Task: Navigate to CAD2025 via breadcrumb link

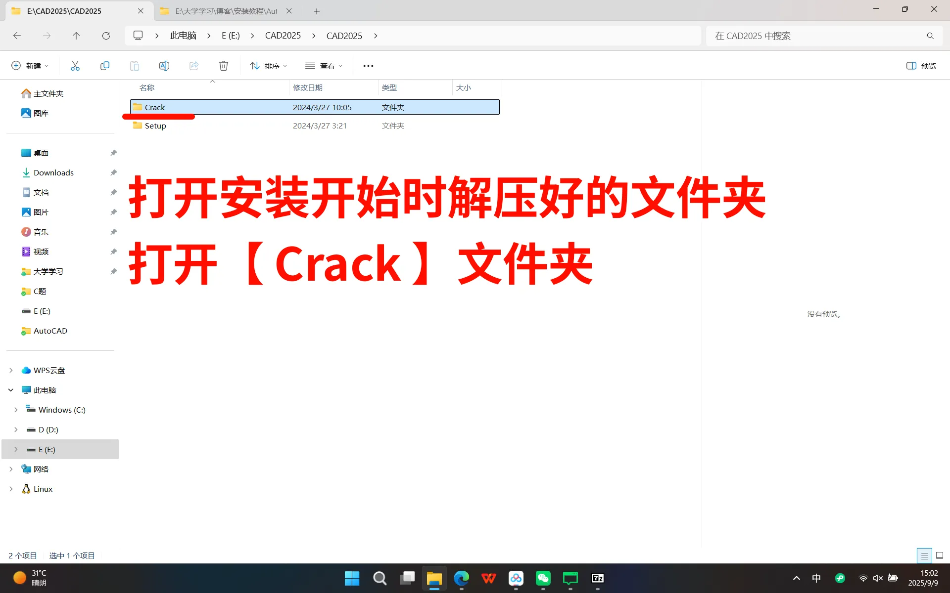Action: pos(283,36)
